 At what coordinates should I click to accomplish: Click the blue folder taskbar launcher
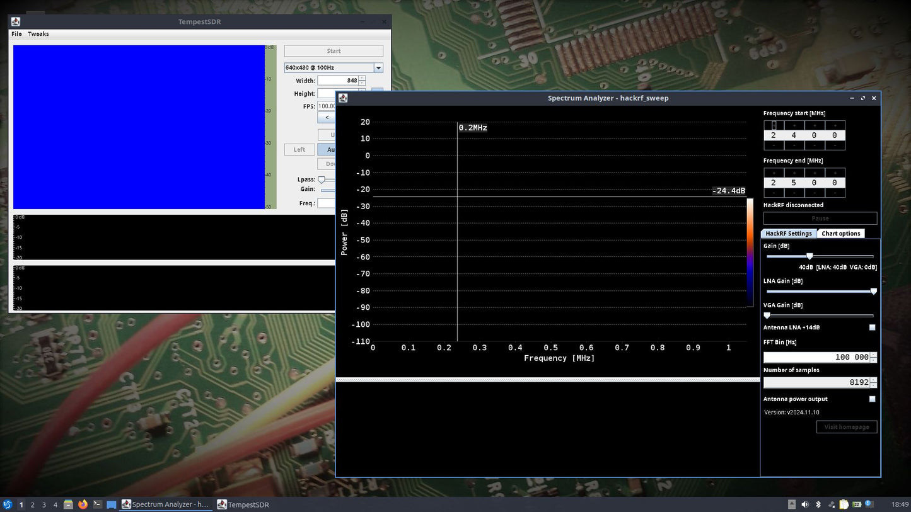[x=112, y=504]
